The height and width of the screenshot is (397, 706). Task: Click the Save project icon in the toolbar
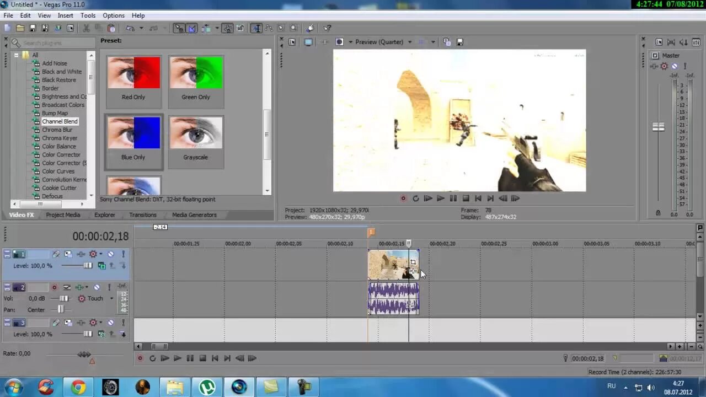coord(33,28)
